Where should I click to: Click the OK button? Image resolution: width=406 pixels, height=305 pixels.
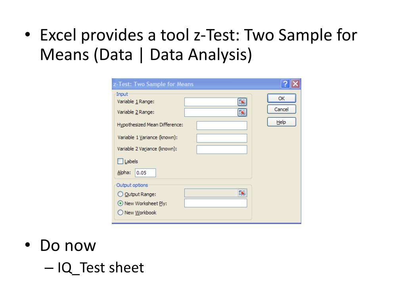pyautogui.click(x=282, y=98)
